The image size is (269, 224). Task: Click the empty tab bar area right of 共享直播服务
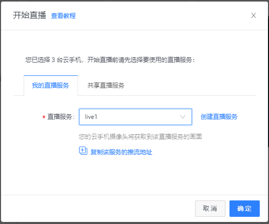[x=194, y=86]
